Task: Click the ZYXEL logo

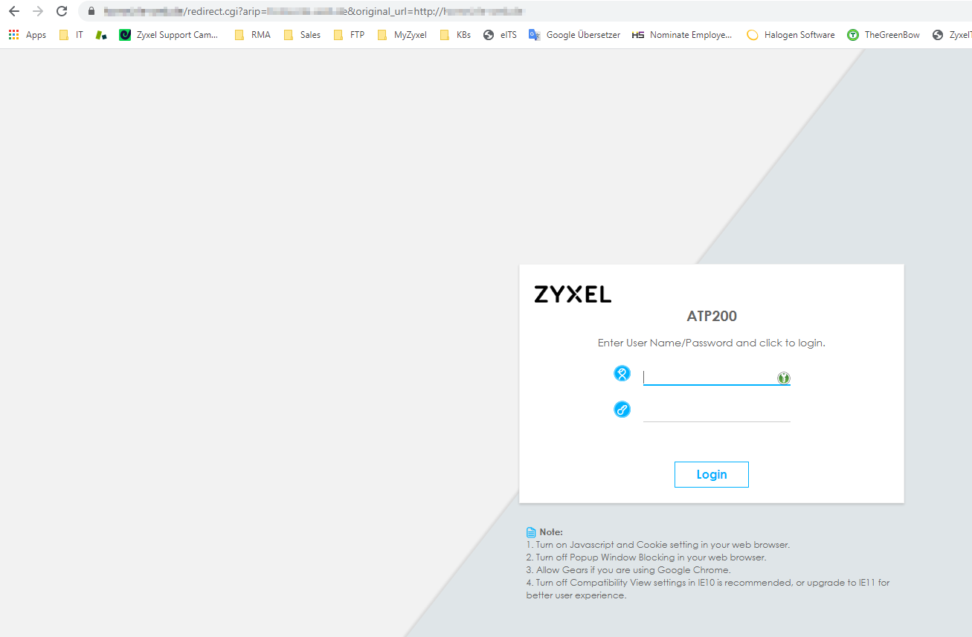Action: (x=573, y=294)
